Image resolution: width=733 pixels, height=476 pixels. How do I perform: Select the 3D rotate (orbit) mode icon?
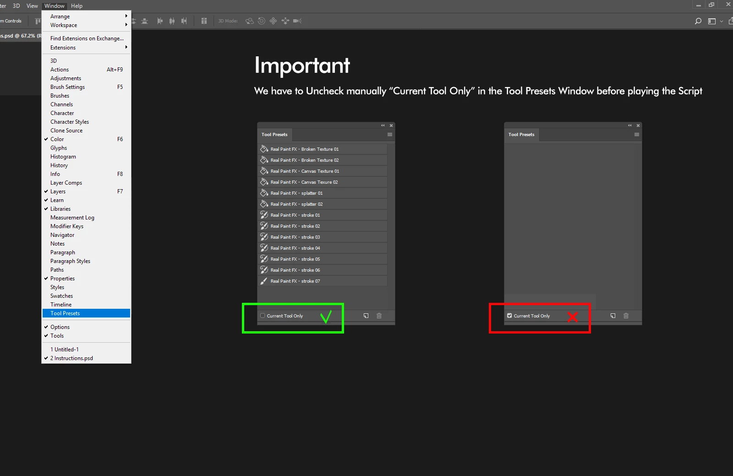tap(250, 21)
